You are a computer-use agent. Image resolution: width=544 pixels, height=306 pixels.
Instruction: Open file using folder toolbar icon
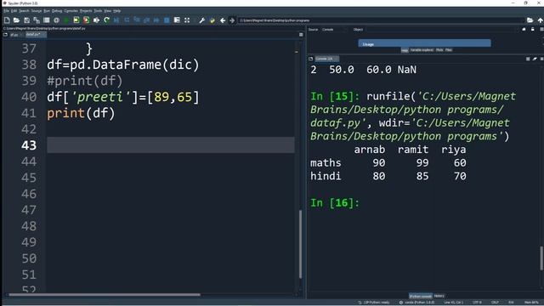[16, 20]
